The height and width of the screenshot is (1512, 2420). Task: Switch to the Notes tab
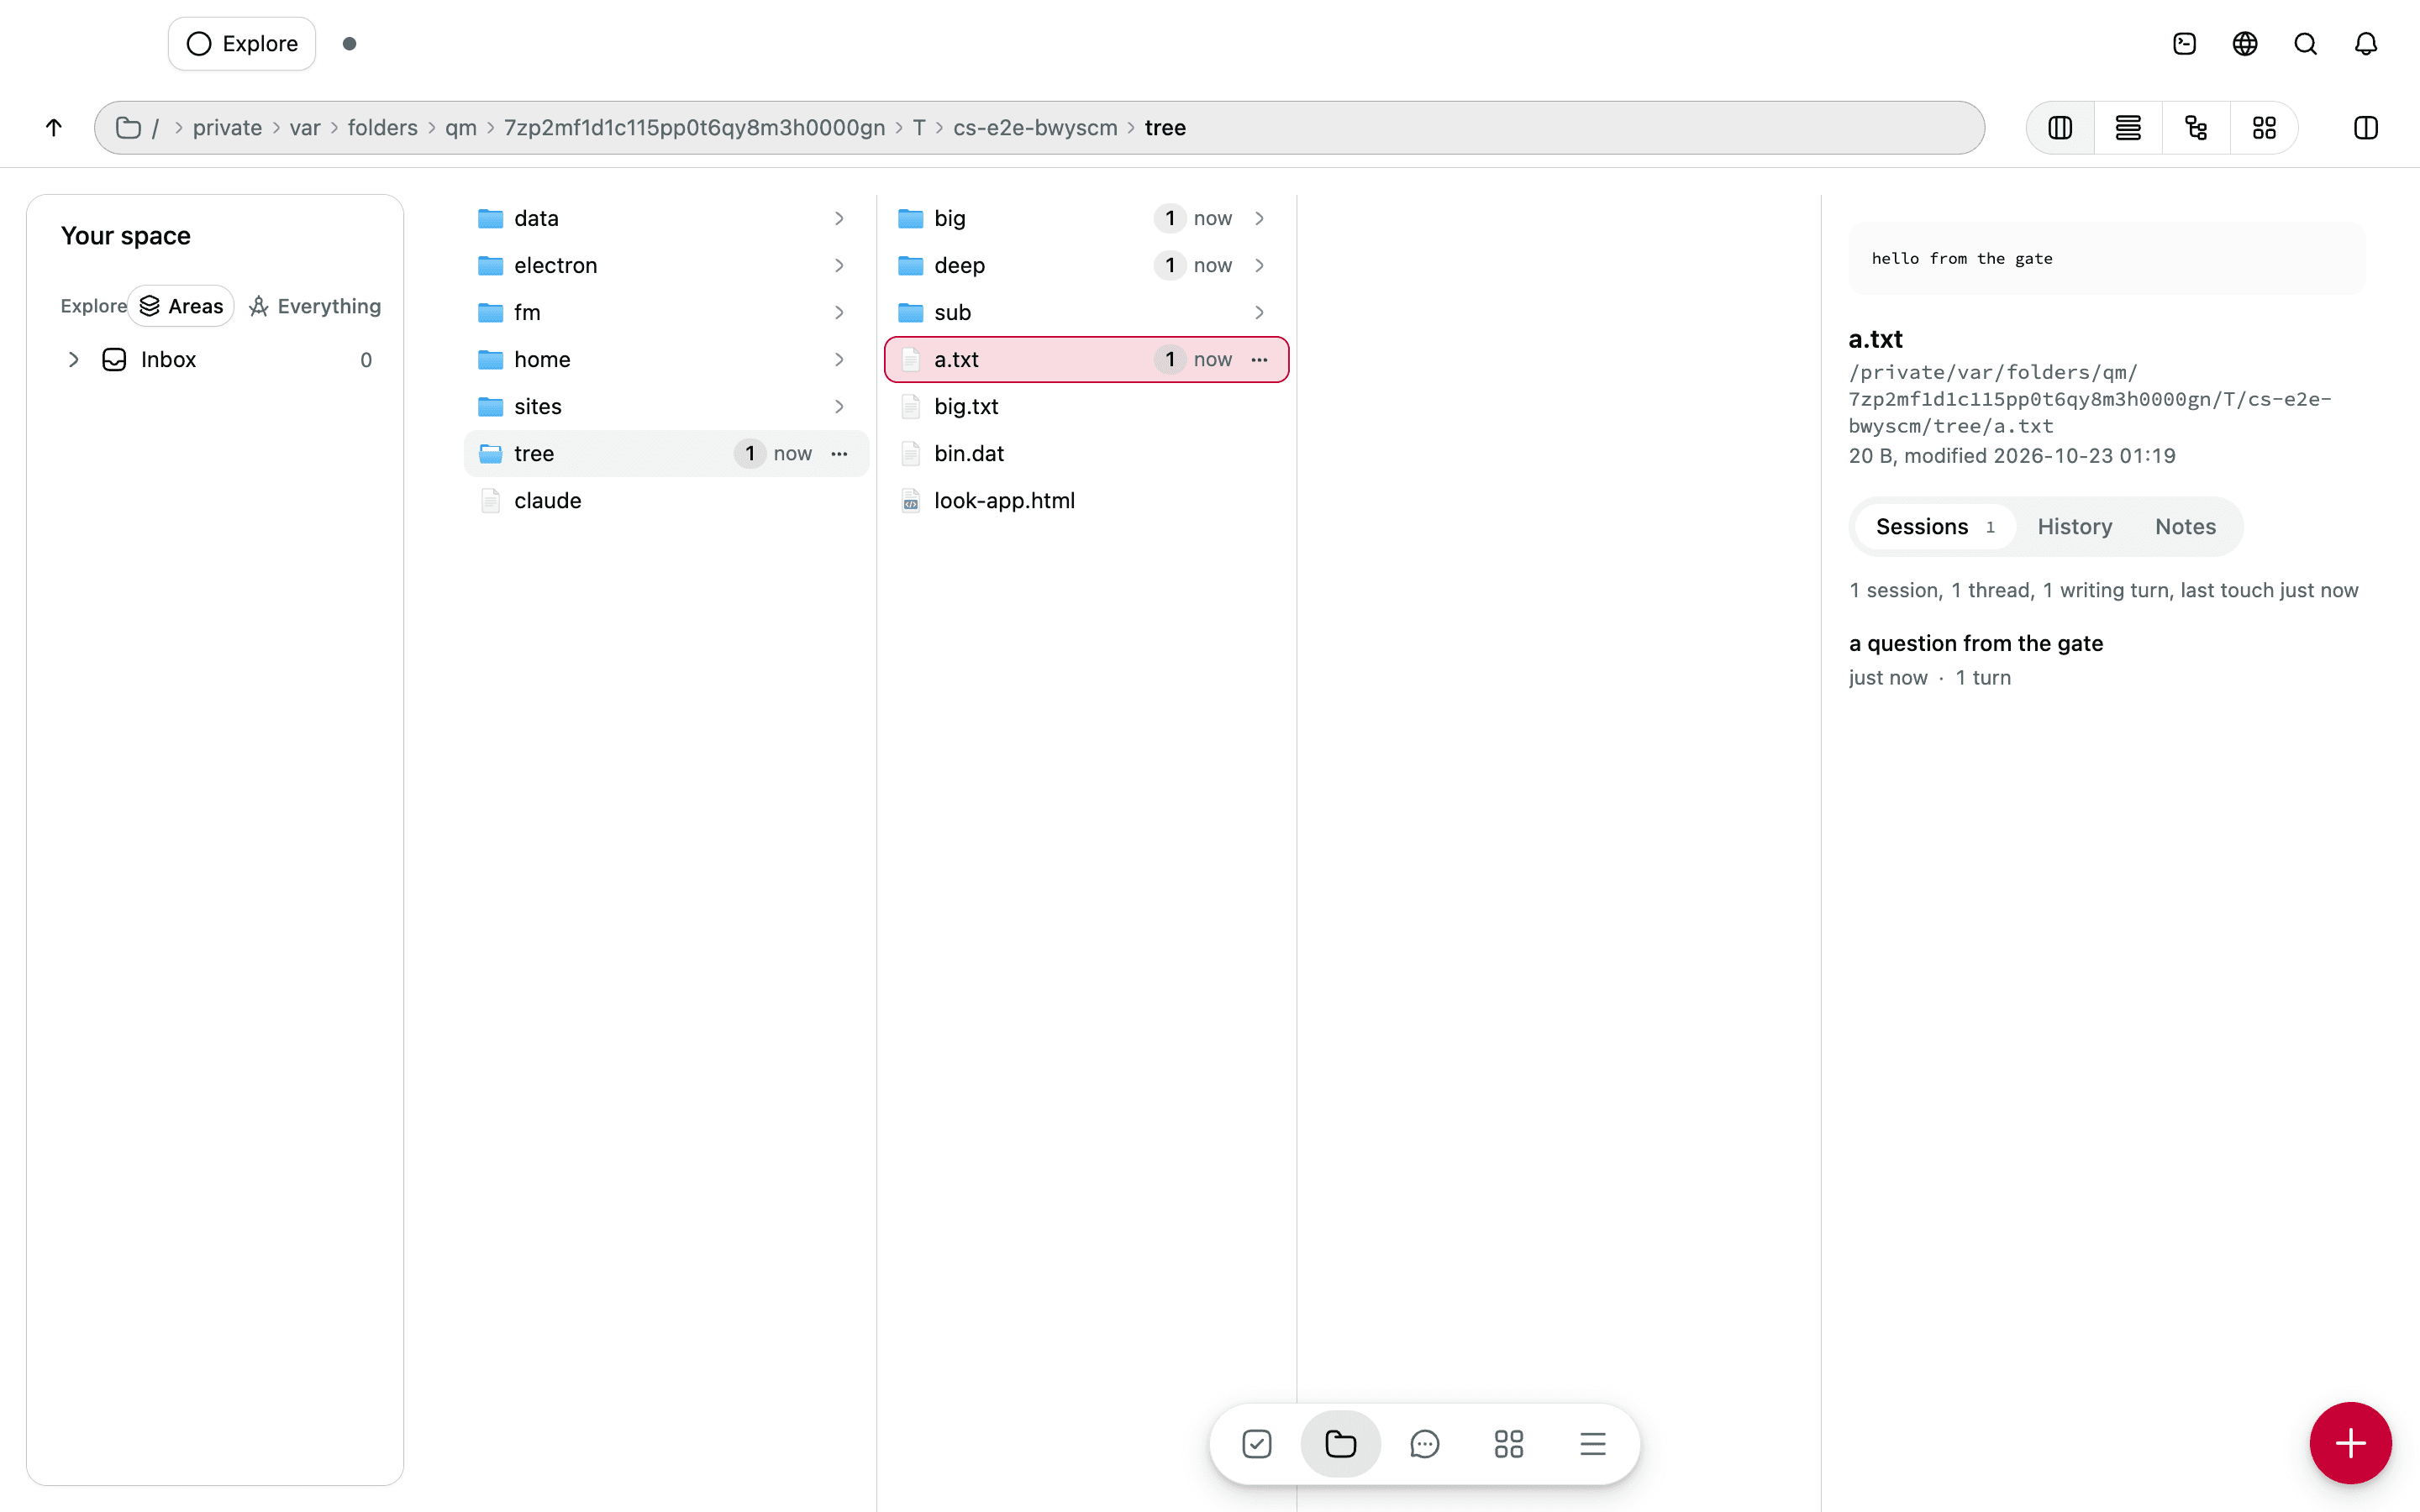coord(2185,526)
